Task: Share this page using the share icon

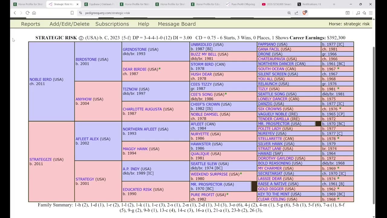Action: pyautogui.click(x=296, y=13)
